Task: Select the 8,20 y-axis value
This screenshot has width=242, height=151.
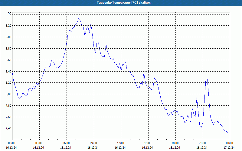Action: tap(8, 83)
